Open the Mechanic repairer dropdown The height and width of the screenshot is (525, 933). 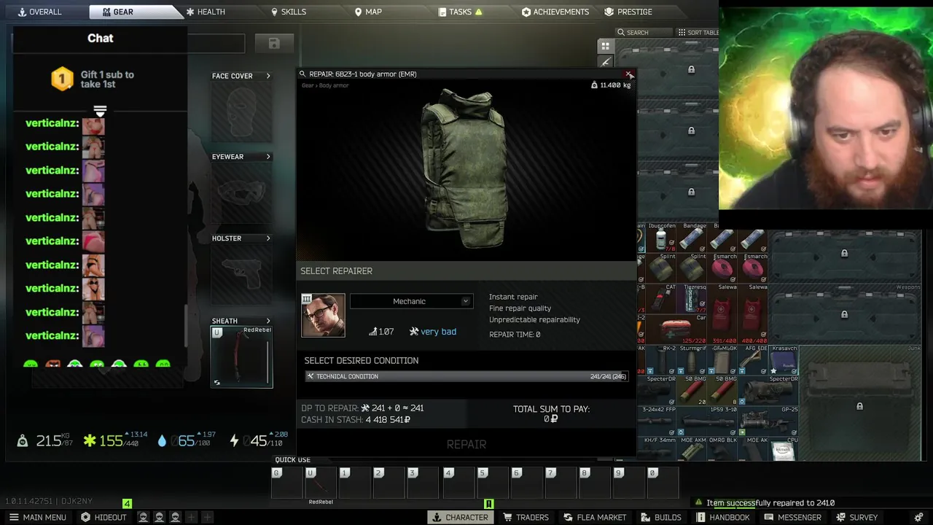coord(412,301)
